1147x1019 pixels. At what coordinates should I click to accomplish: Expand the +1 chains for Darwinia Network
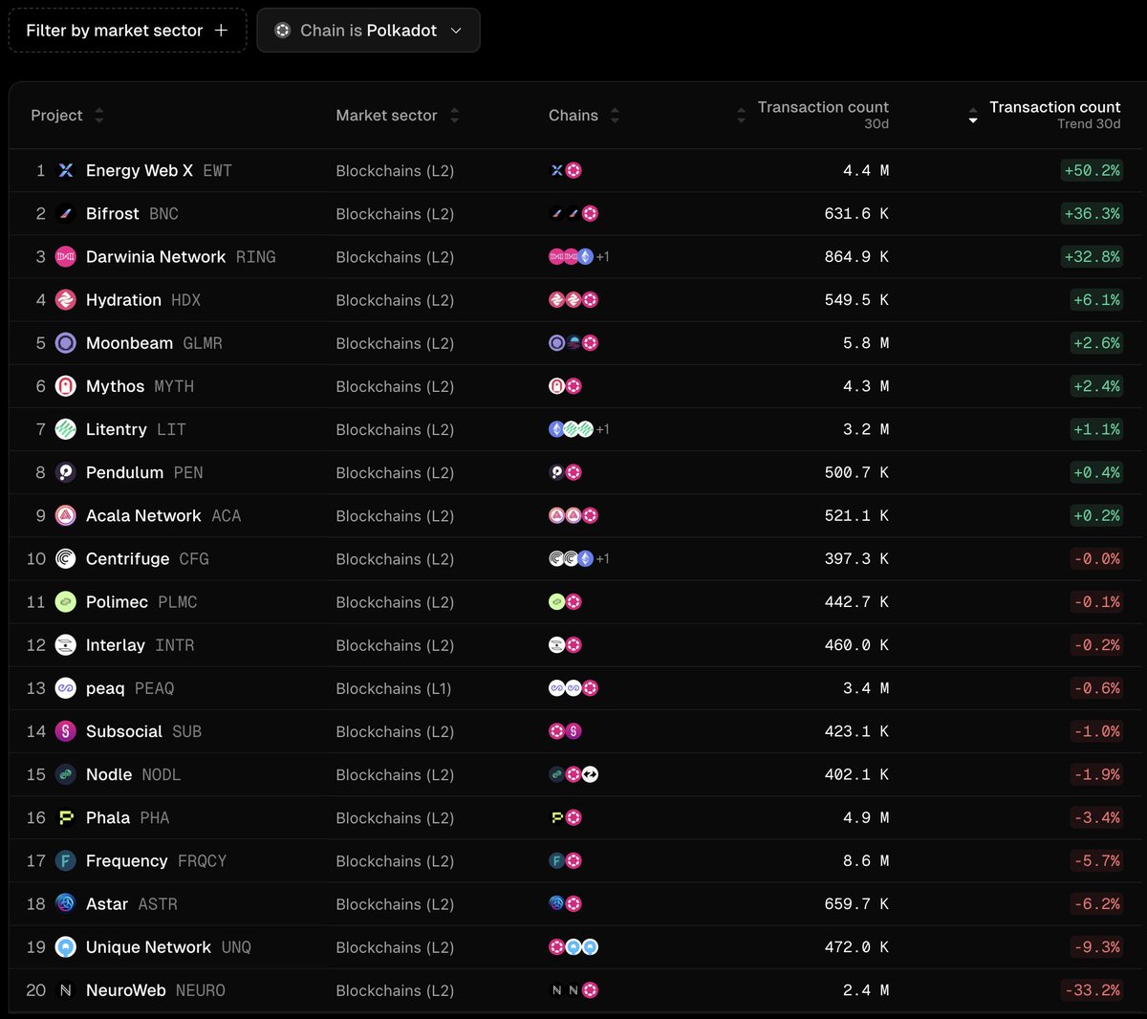click(x=602, y=256)
